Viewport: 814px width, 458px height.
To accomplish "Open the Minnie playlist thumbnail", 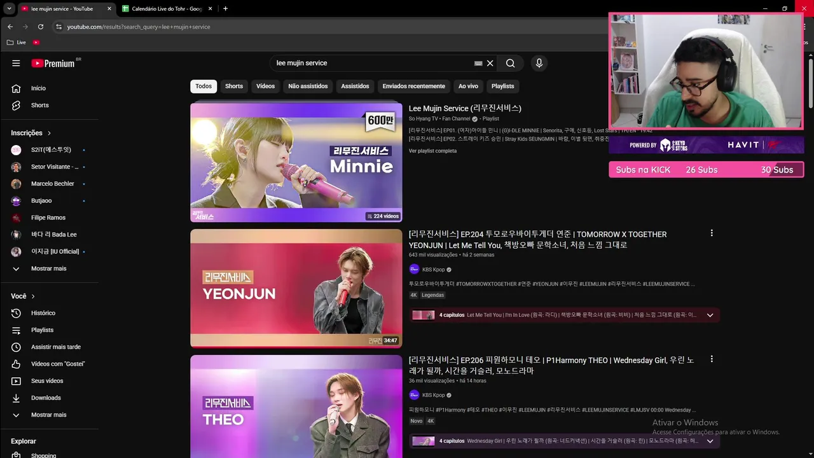I will point(296,162).
